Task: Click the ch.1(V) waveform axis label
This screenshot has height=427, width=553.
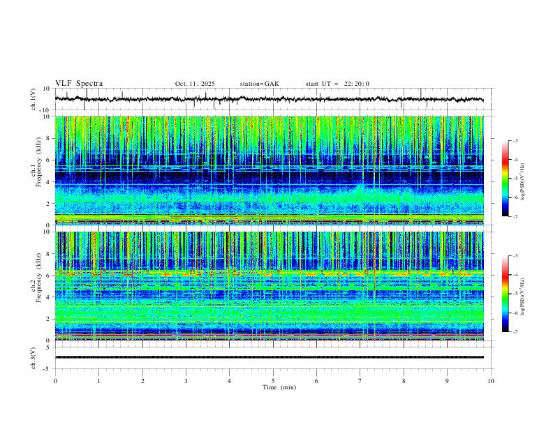Action: click(34, 99)
